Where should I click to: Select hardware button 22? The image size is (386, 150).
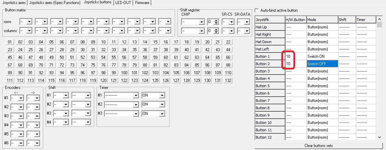[228, 42]
